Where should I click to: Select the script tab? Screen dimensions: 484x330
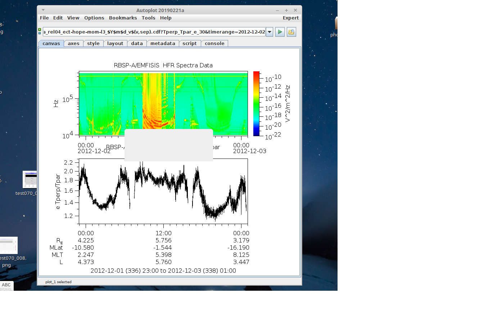pyautogui.click(x=189, y=44)
